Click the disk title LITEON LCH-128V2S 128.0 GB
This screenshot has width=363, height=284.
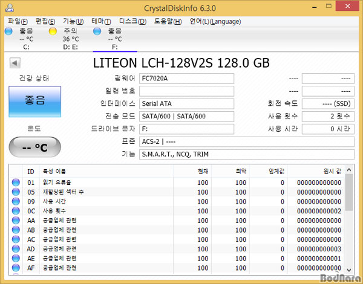[x=181, y=63]
